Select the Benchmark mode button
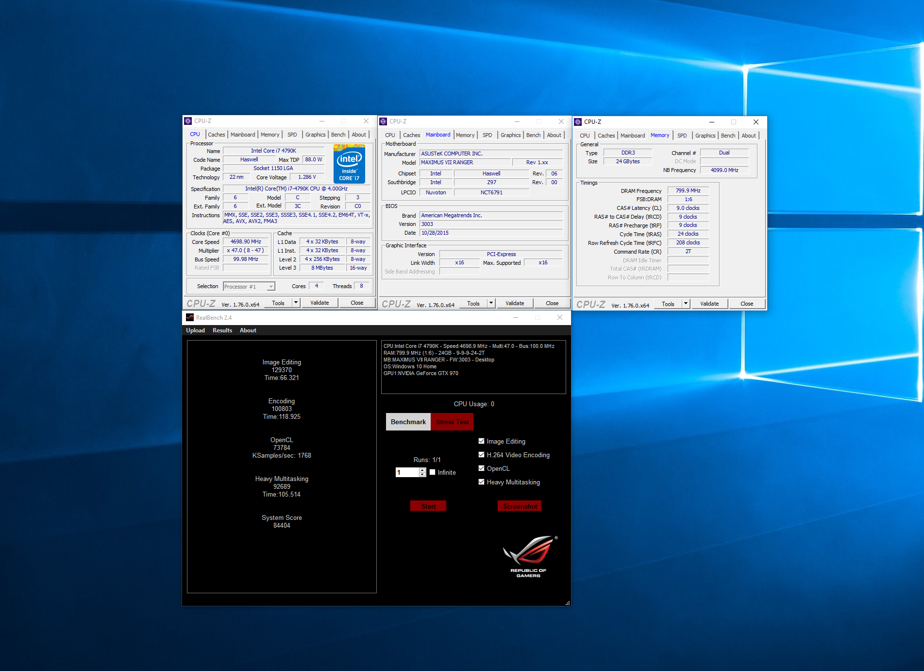This screenshot has height=671, width=924. [408, 422]
